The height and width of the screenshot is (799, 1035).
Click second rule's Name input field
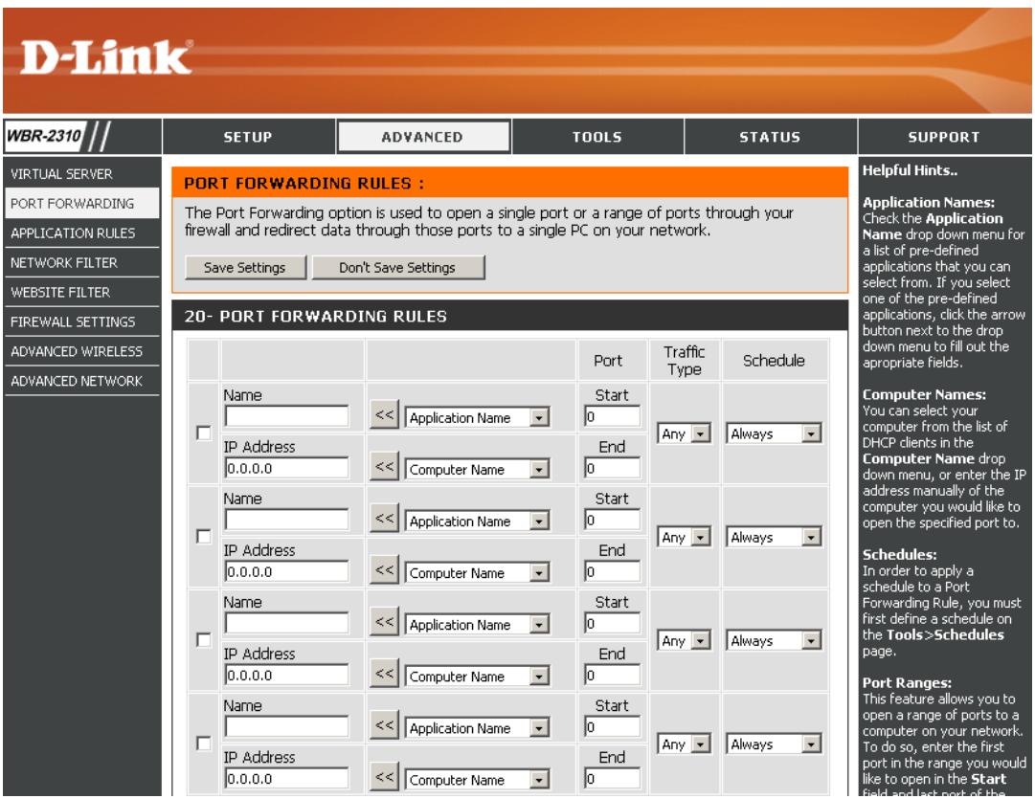click(x=286, y=520)
